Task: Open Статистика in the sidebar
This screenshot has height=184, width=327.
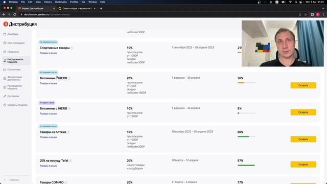Action: [12, 70]
